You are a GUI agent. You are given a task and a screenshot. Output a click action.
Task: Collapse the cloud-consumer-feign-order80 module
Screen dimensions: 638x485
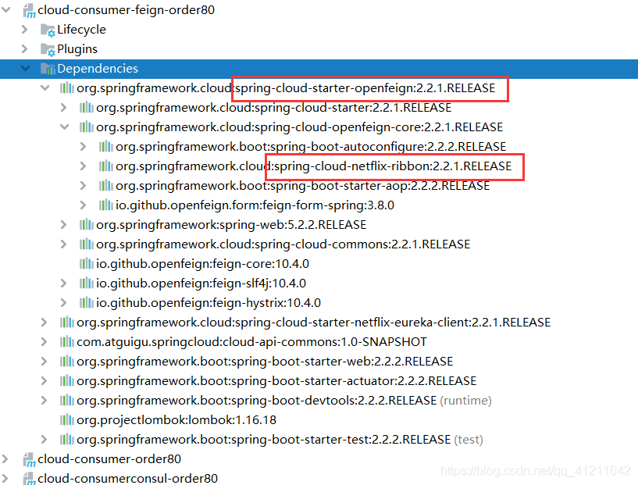(5, 10)
